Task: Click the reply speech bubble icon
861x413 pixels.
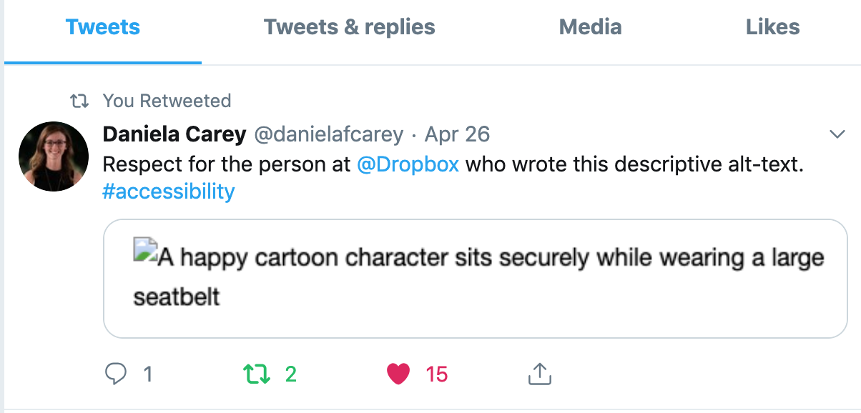Action: tap(117, 373)
